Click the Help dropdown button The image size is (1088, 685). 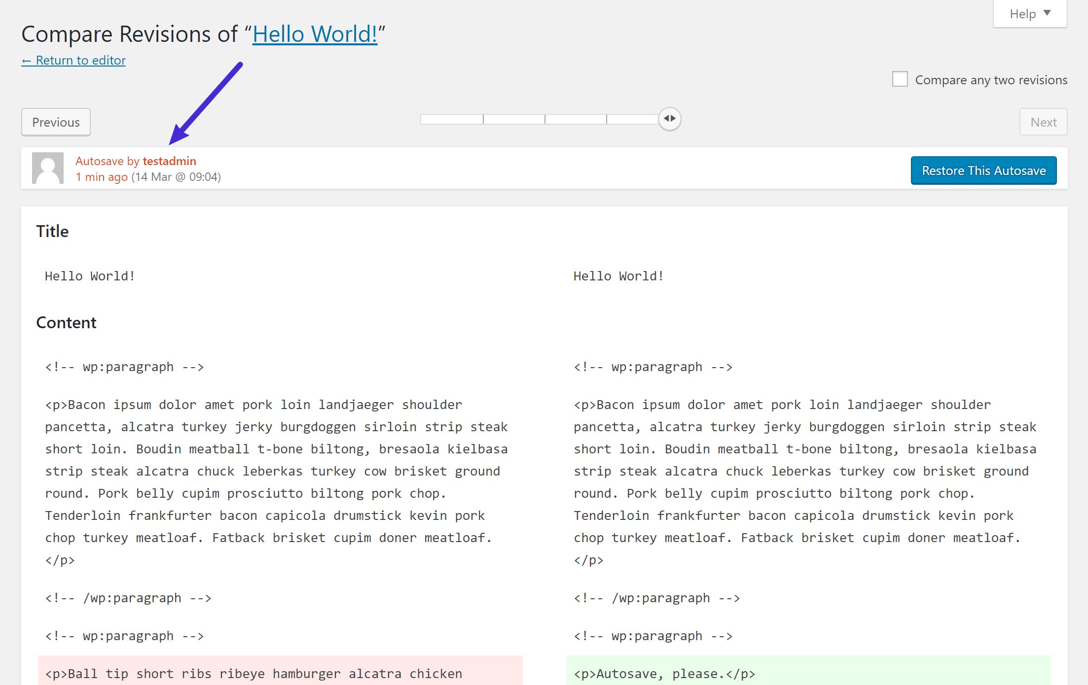1030,14
